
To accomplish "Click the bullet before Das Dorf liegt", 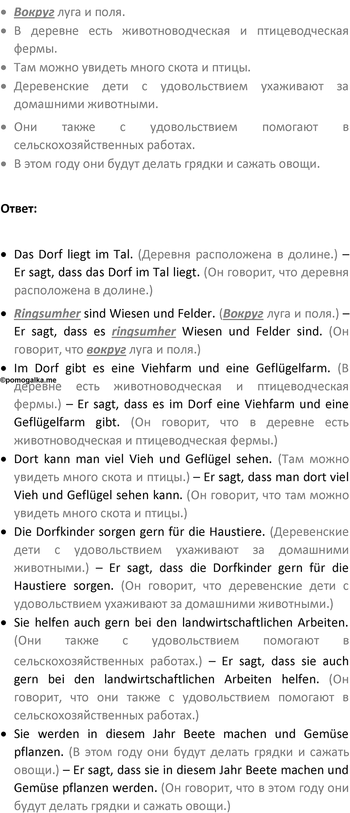I will click(x=4, y=255).
